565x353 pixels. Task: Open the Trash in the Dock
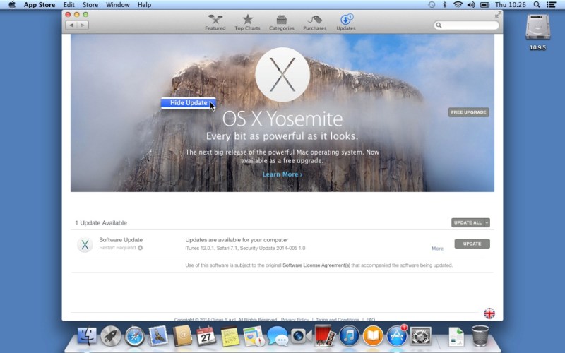click(480, 335)
